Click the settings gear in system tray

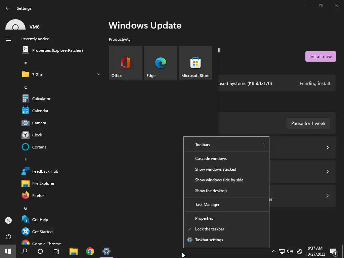pos(299,251)
